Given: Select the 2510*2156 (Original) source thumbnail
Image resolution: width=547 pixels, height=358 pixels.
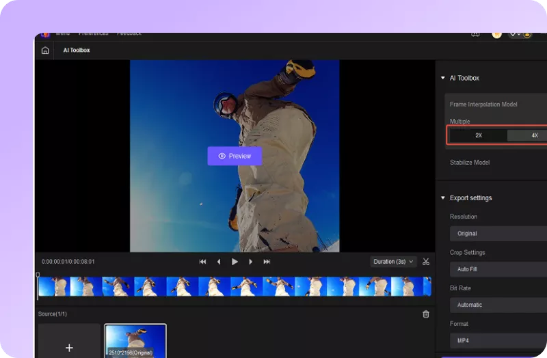Looking at the screenshot, I should (x=135, y=341).
